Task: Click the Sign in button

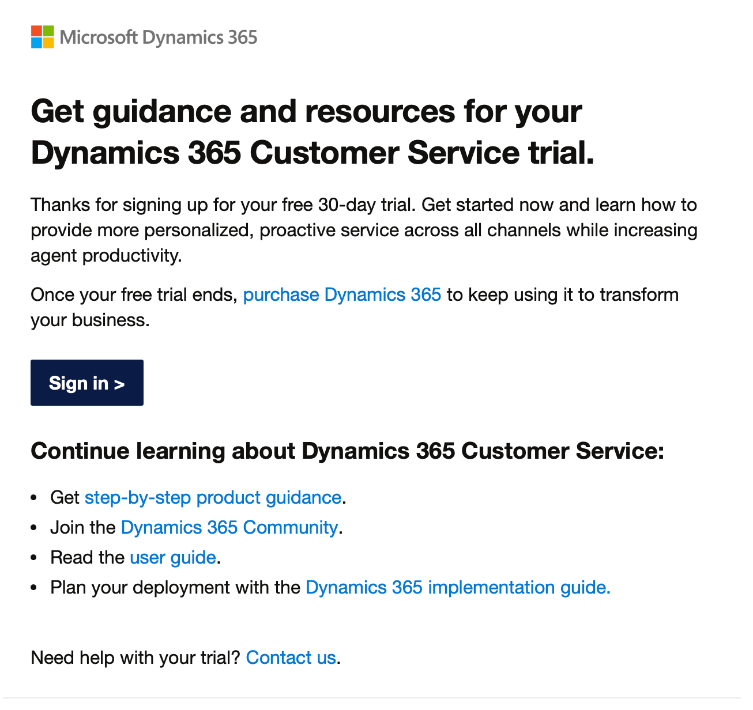Action: 87,383
